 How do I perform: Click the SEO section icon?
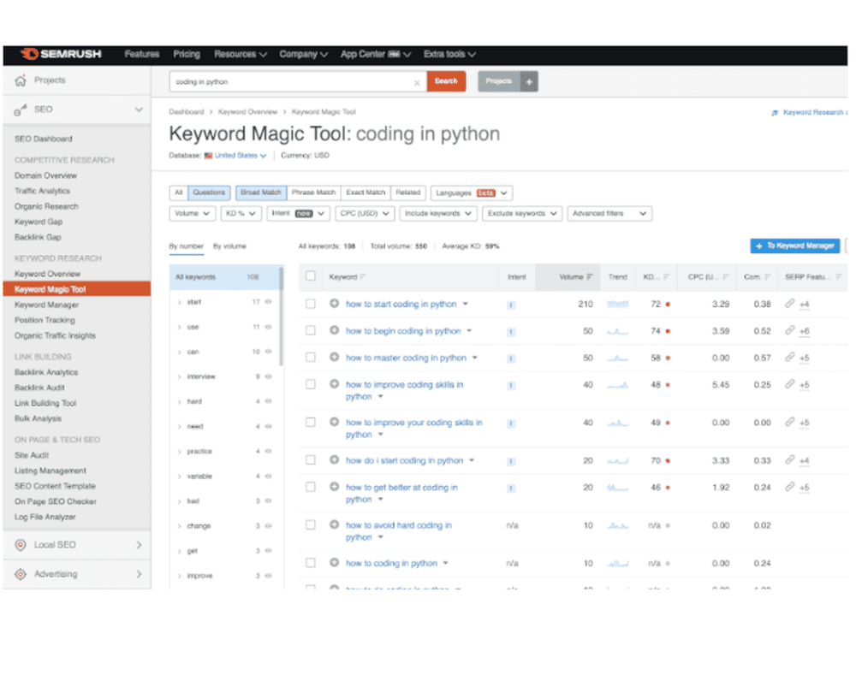tap(21, 110)
